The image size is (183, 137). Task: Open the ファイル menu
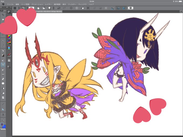(x=10, y=4)
